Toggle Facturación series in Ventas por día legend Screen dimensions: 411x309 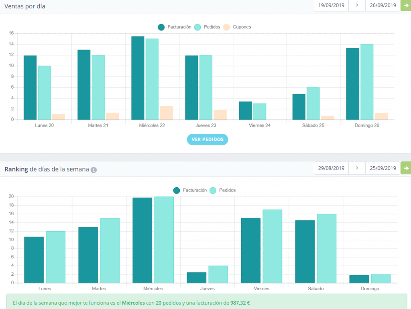point(175,27)
